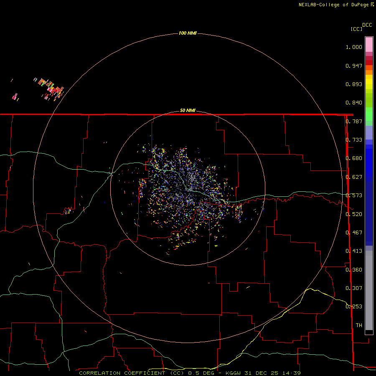The image size is (376, 376).
Task: Click the 0.360 color scale label
Action: click(x=354, y=270)
